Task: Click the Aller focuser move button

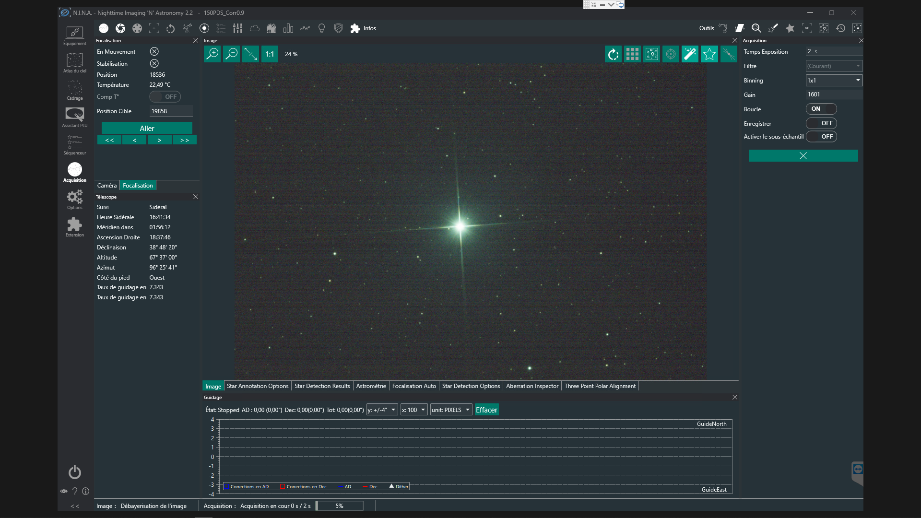Action: coord(147,129)
